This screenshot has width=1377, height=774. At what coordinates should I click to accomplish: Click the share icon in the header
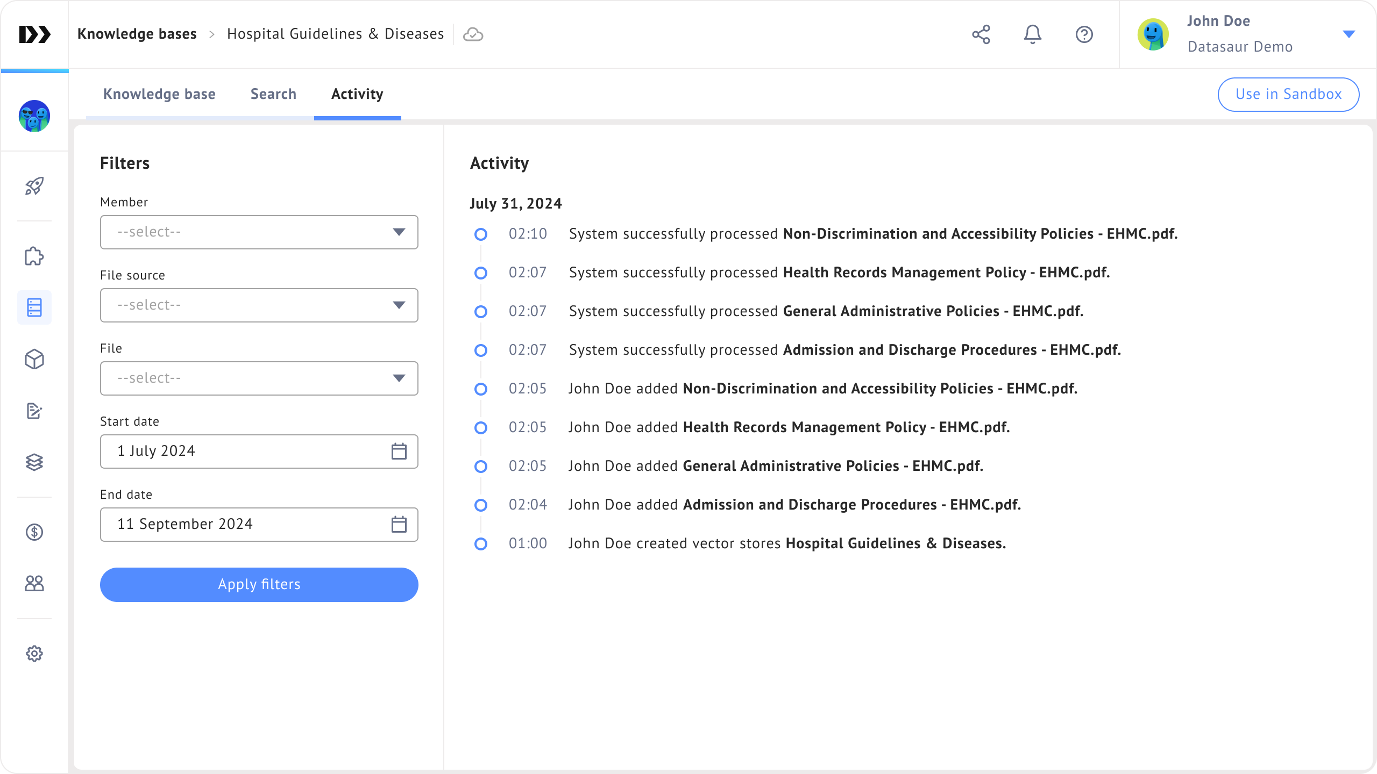pyautogui.click(x=981, y=34)
